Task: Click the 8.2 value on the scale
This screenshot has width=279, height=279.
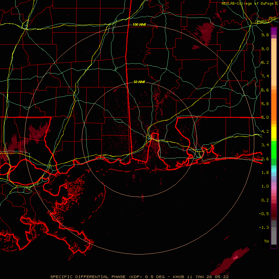Action: 265,62
